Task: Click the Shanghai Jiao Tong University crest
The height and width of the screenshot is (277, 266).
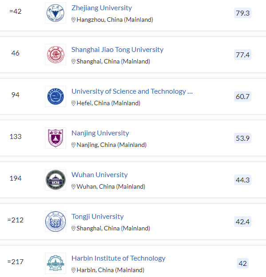Action: point(56,55)
